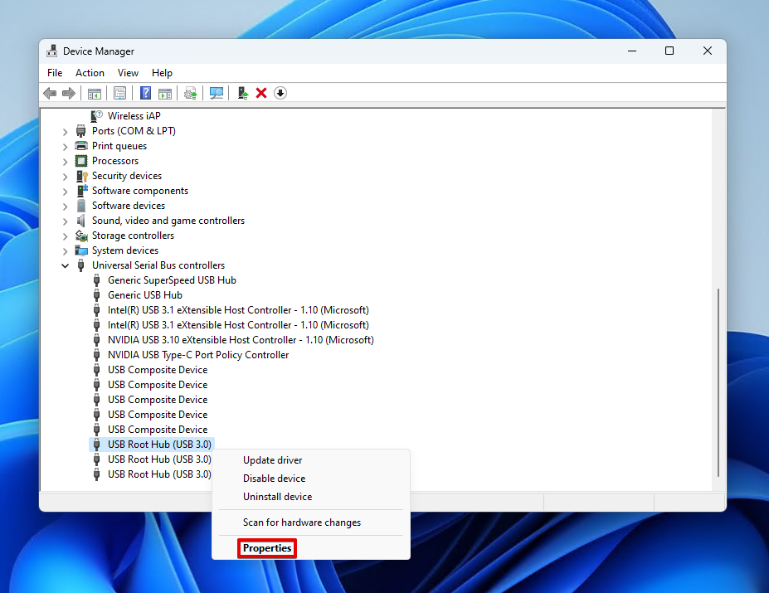Click the Show/Hide Console Tree toolbar icon
The width and height of the screenshot is (769, 593).
95,93
